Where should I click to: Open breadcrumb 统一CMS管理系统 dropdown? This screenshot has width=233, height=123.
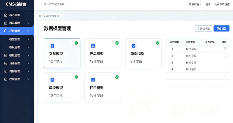[x=50, y=16]
